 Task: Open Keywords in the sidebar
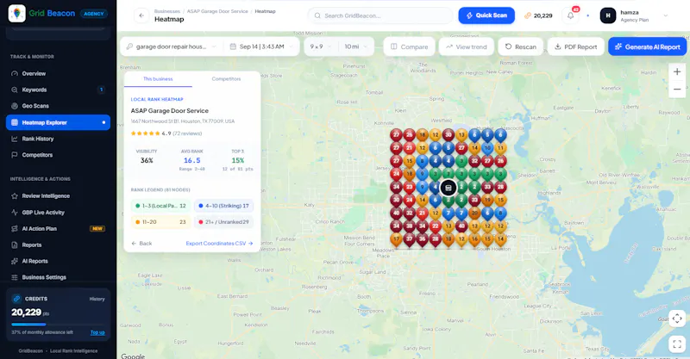click(58, 90)
